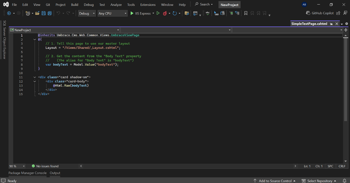Click the Save All toolbar icon
This screenshot has width=350, height=183.
pyautogui.click(x=50, y=13)
